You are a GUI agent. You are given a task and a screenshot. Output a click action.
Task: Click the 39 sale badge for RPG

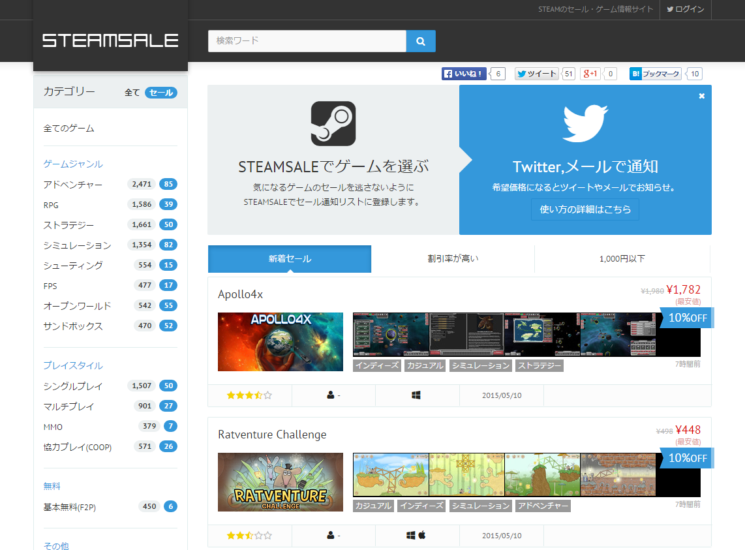click(168, 204)
